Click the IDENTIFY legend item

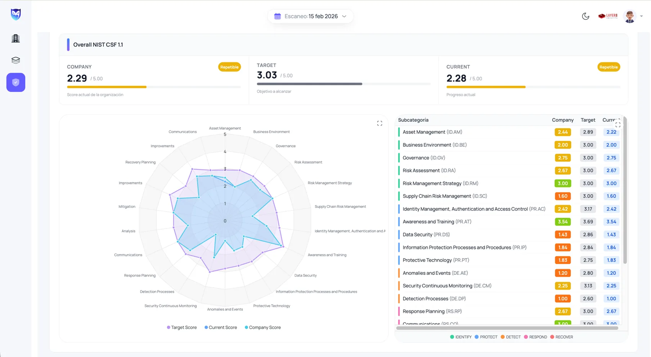coord(461,337)
